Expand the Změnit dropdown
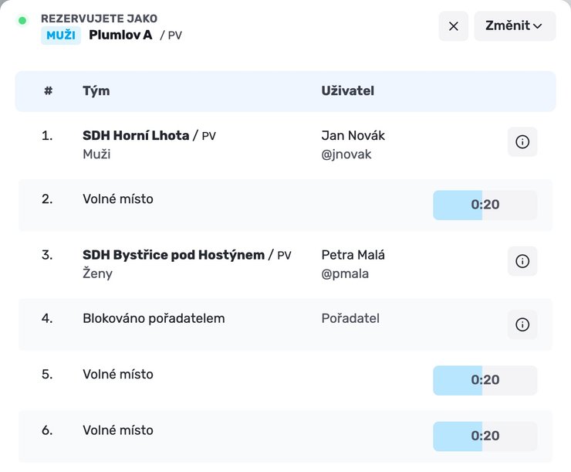Viewport: 571px width, 472px height. [x=515, y=26]
